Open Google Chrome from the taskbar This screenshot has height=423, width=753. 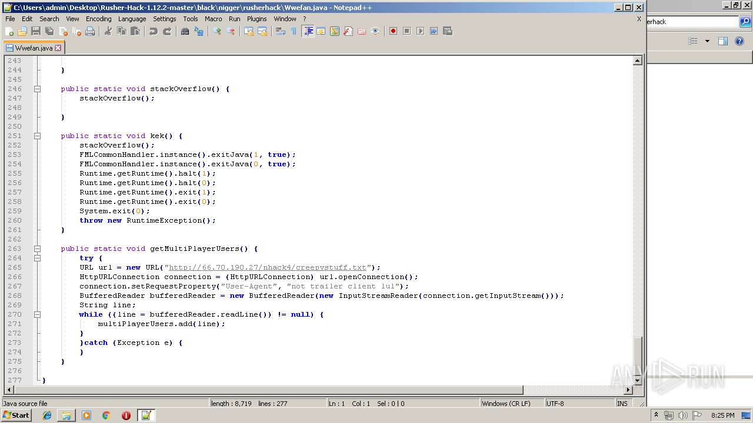(x=106, y=415)
